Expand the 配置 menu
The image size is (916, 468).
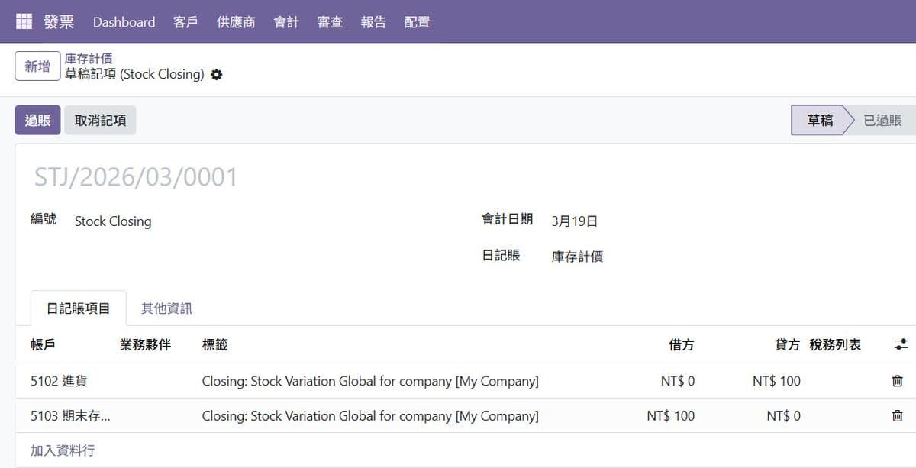(x=417, y=22)
